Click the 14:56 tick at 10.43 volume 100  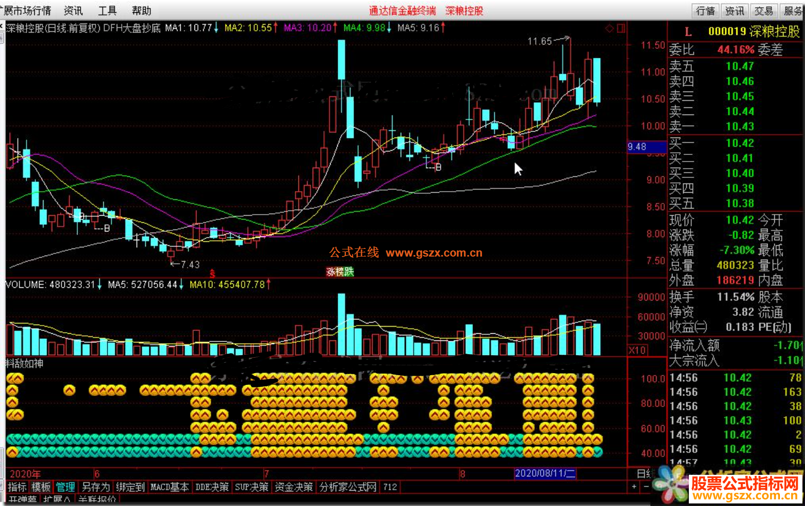(x=736, y=421)
